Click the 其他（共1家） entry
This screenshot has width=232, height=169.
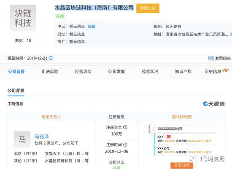click(25, 161)
